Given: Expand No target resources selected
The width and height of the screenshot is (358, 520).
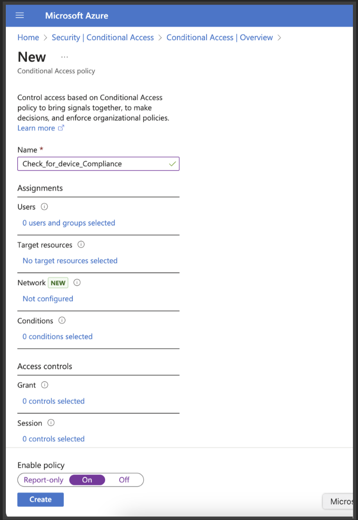Looking at the screenshot, I should (70, 261).
